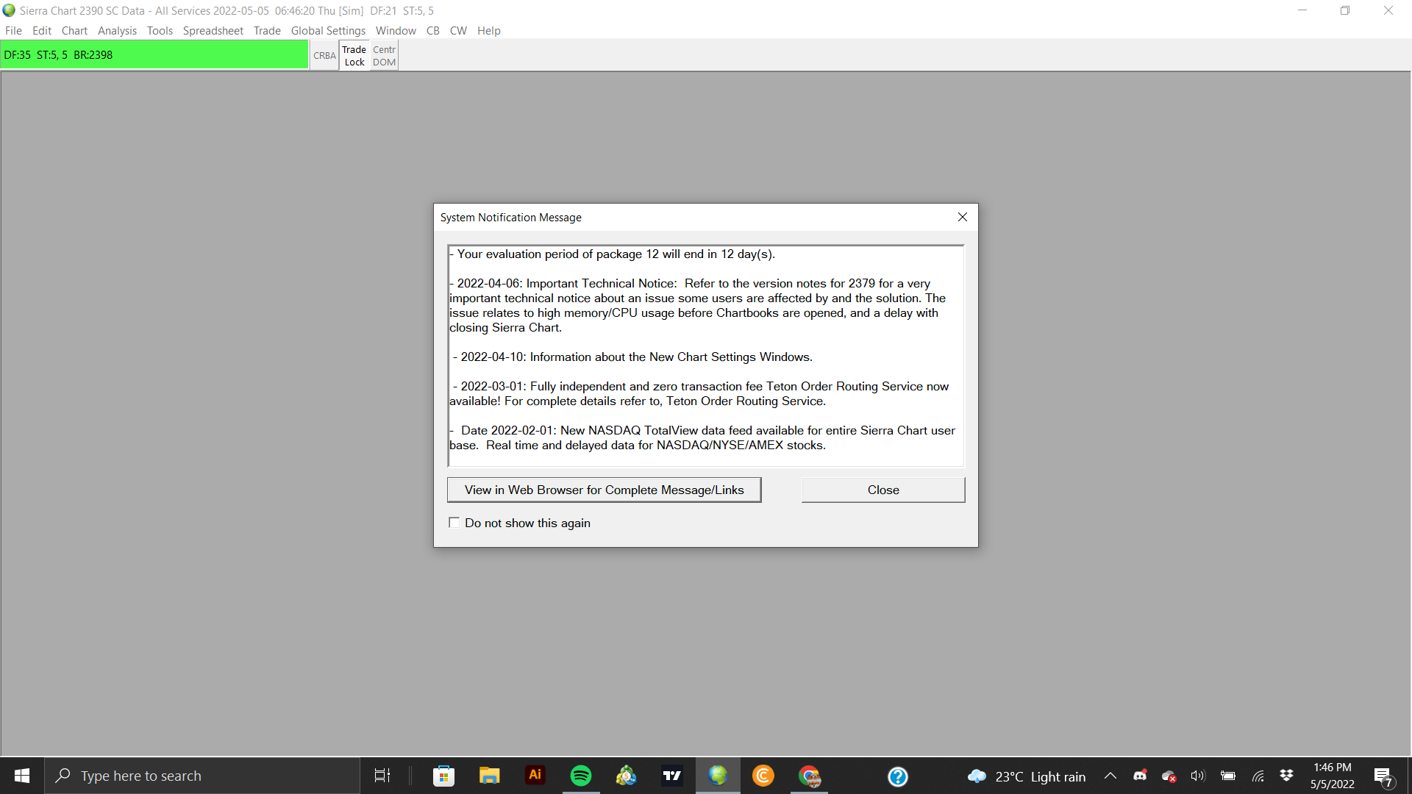Image resolution: width=1412 pixels, height=794 pixels.
Task: Click Sierra Chart globe taskbar icon
Action: pyautogui.click(x=718, y=776)
